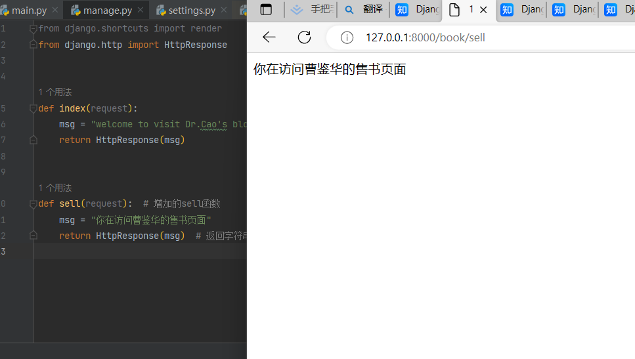Open the third Django Zhihu browser tab
Screen dimensions: 635x359
click(573, 9)
